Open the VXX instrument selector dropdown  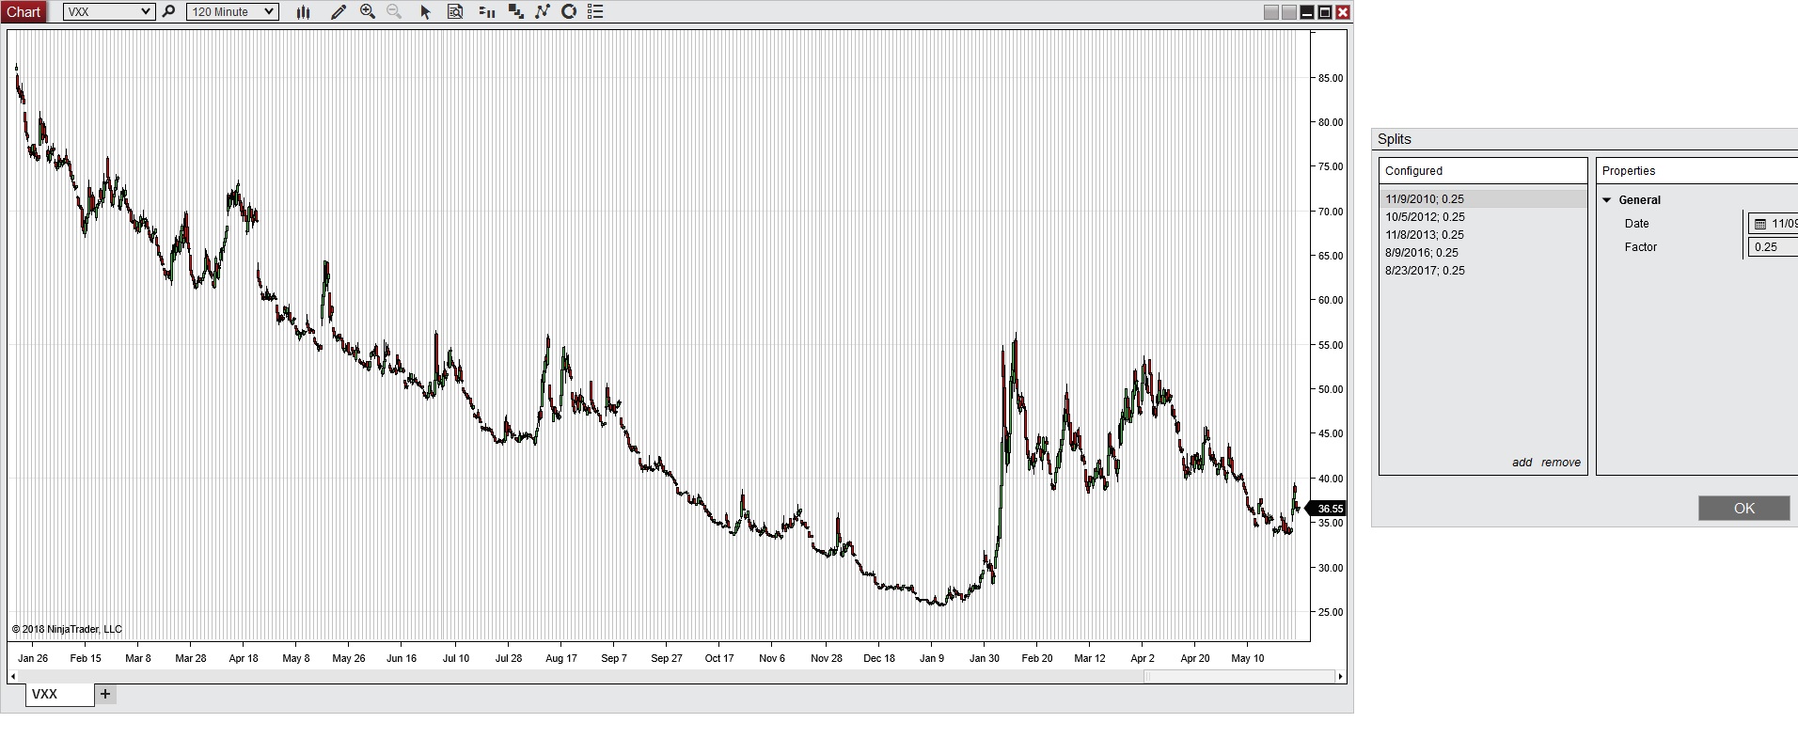[108, 11]
